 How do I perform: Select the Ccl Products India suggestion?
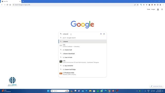click(x=82, y=73)
